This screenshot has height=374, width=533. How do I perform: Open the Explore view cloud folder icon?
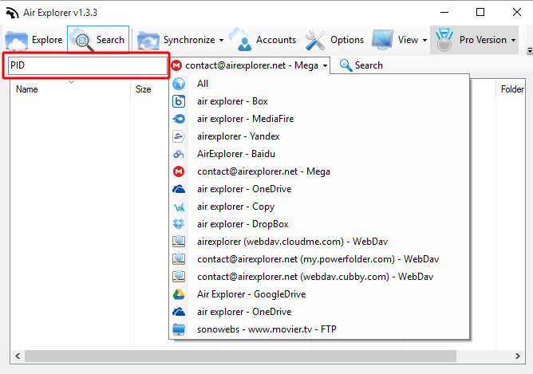pyautogui.click(x=16, y=41)
